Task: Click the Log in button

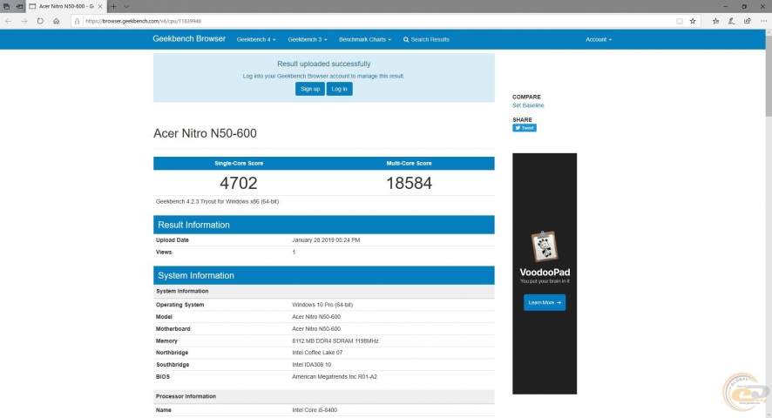Action: pyautogui.click(x=339, y=89)
